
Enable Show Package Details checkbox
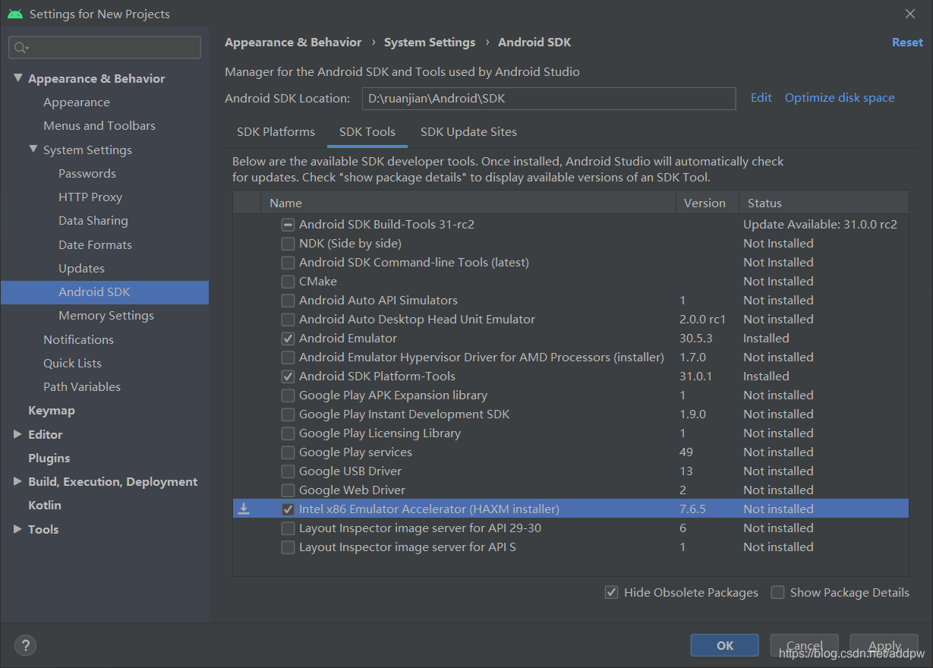coord(777,592)
